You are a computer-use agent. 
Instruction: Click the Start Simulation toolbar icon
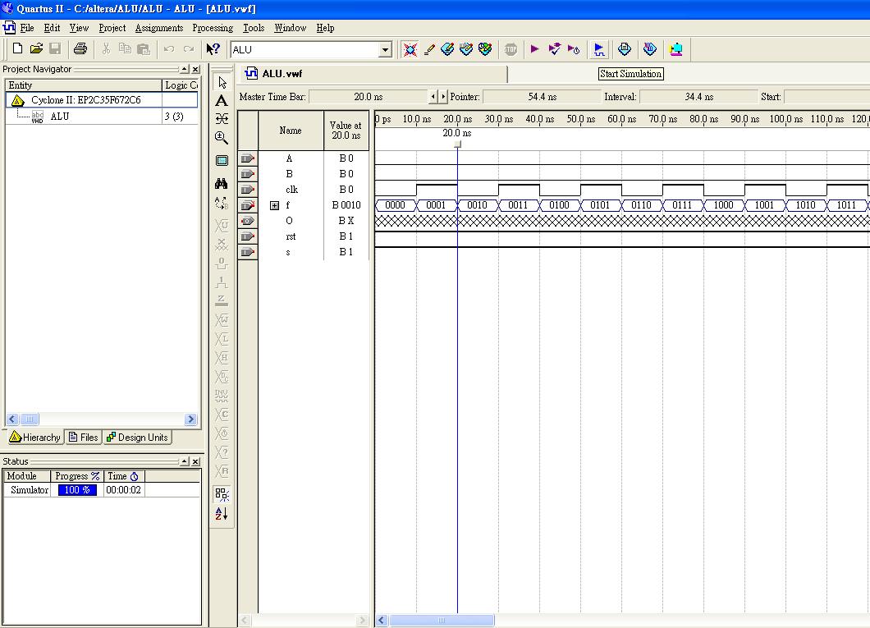[598, 49]
